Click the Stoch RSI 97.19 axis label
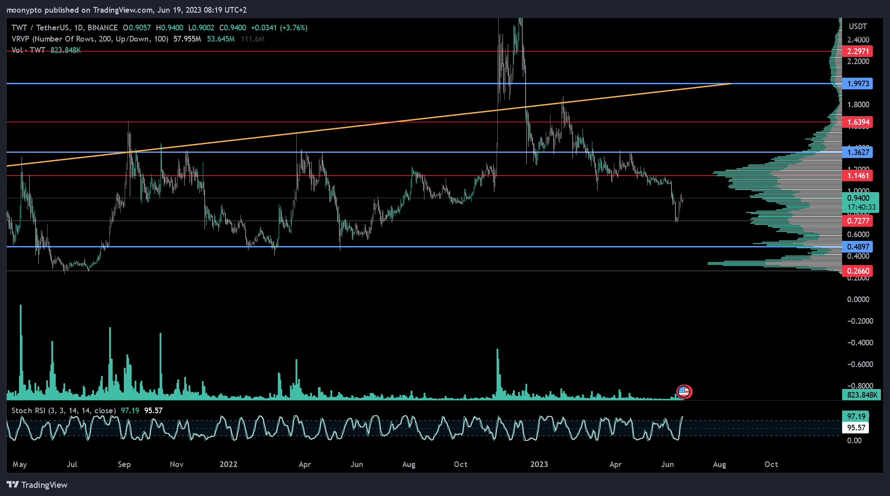Viewport: 890px width, 496px height. pos(855,417)
